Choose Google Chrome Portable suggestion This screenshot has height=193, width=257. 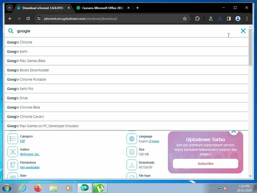[126, 79]
